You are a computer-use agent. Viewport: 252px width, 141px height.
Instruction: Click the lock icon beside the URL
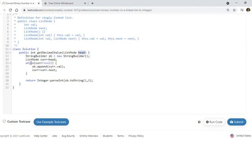(24, 10)
